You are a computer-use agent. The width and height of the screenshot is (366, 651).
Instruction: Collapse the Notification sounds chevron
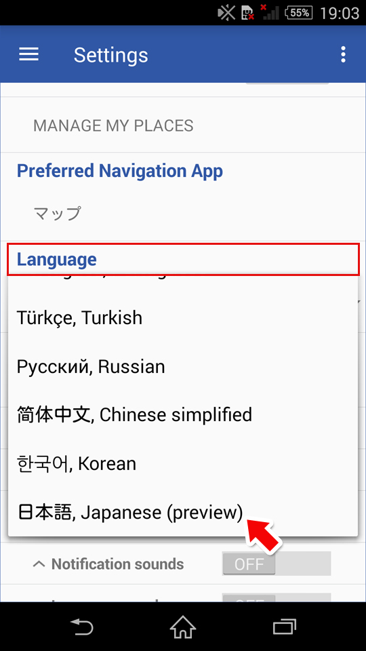click(x=39, y=564)
